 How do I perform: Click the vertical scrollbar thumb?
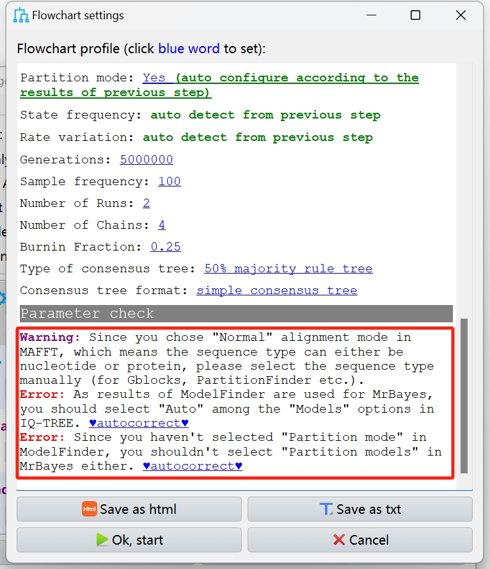coord(464,394)
